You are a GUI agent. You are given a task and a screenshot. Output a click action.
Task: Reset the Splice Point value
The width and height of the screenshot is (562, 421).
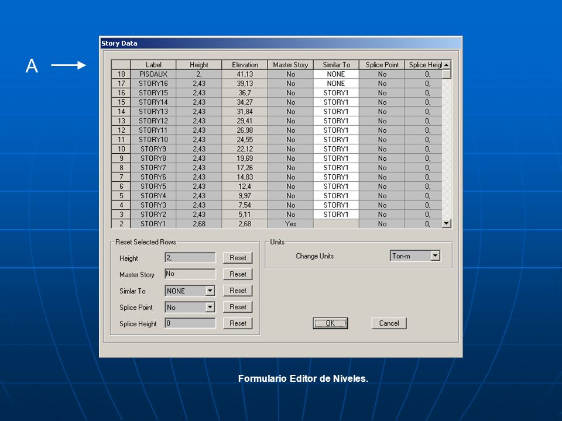(238, 307)
